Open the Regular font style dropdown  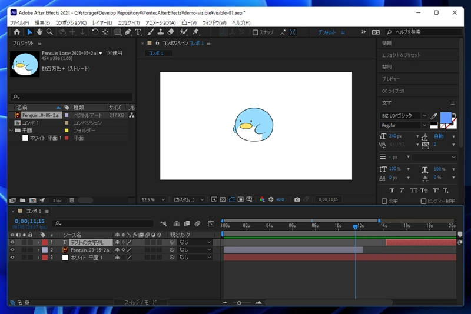point(403,125)
